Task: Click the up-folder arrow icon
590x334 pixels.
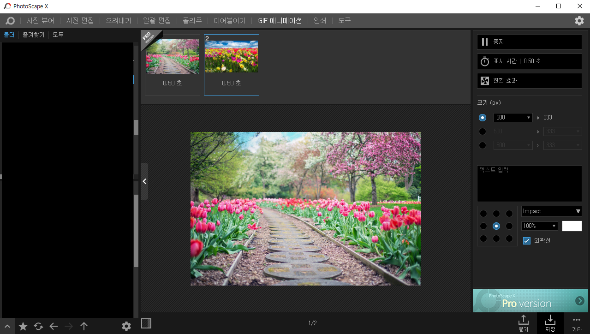Action: [x=83, y=326]
